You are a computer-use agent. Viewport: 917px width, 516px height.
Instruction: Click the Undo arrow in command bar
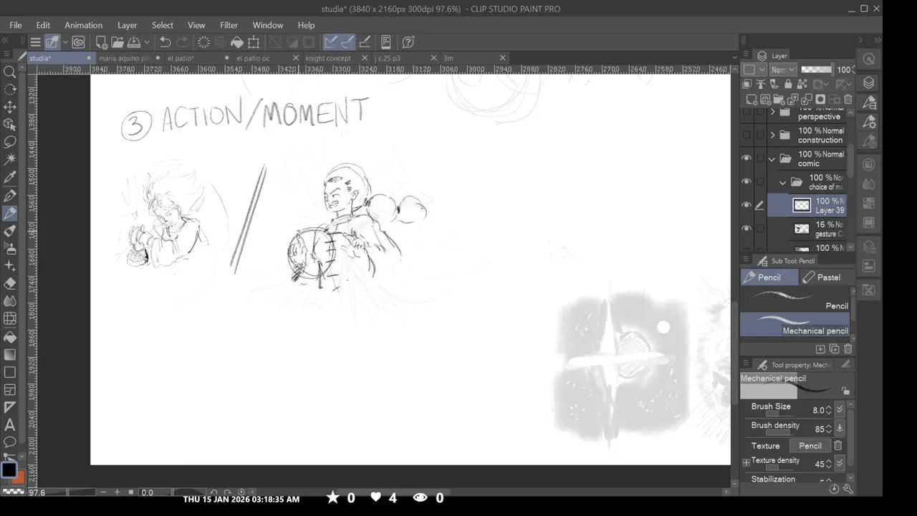pyautogui.click(x=165, y=42)
